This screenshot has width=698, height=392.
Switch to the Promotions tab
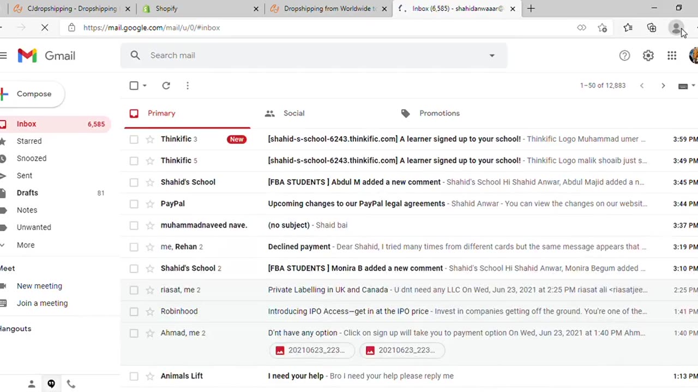click(439, 113)
